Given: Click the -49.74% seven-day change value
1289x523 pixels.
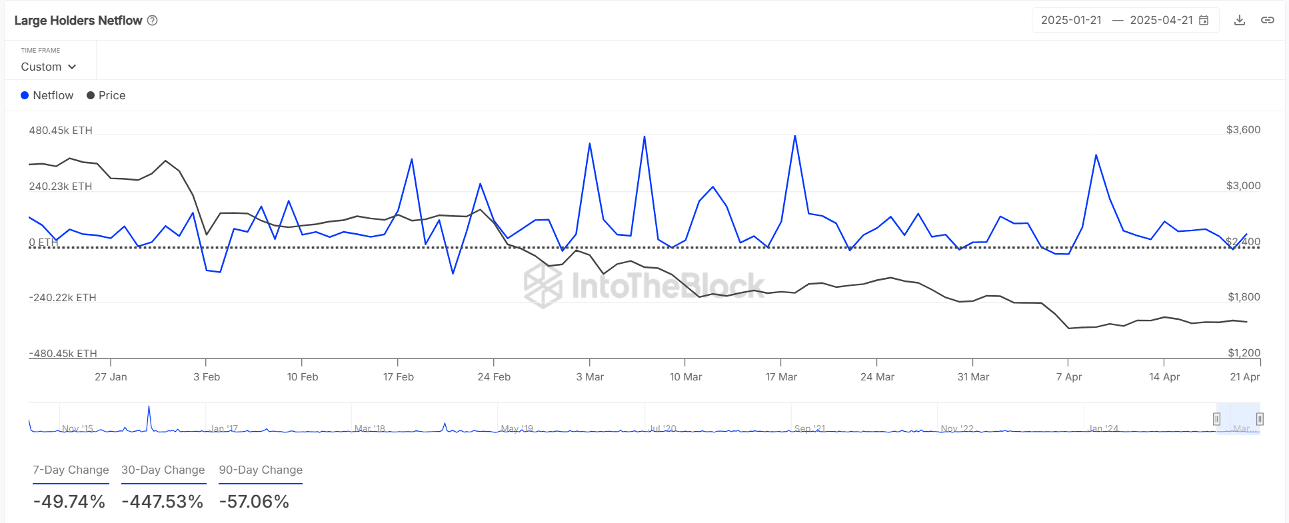Looking at the screenshot, I should click(69, 501).
